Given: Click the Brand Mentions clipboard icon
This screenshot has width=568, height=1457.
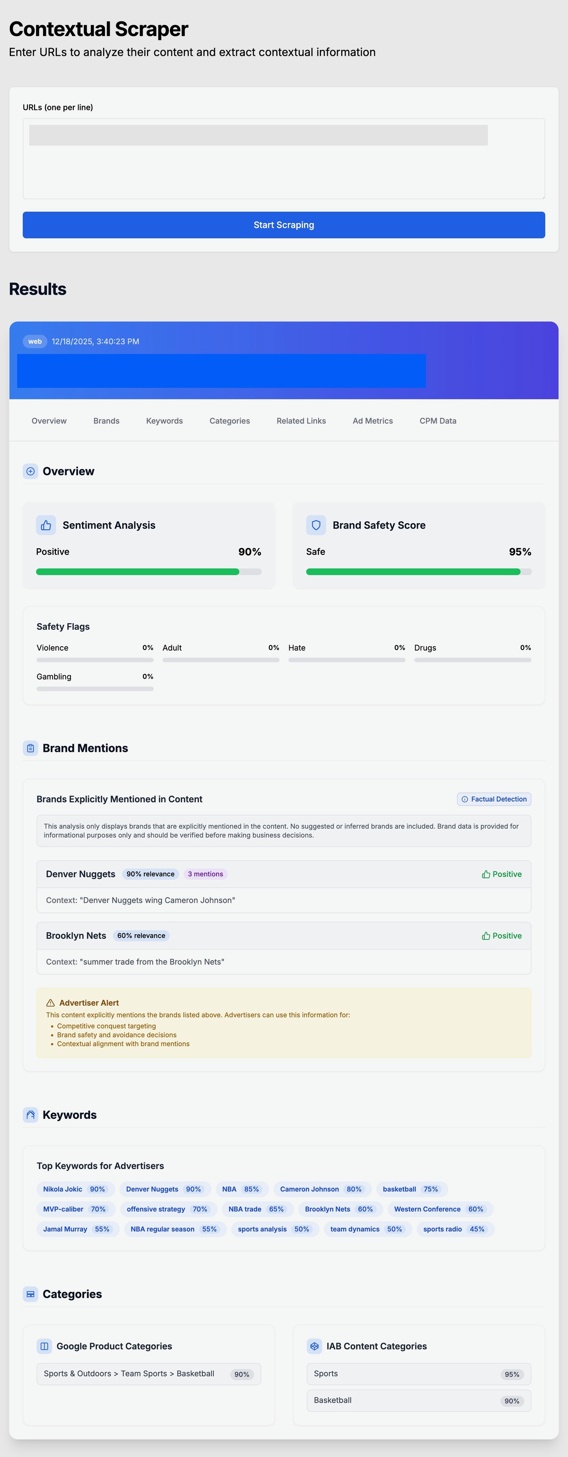Looking at the screenshot, I should click(30, 748).
